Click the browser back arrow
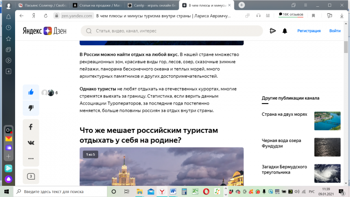Image resolution: width=350 pixels, height=197 pixels. point(21,16)
